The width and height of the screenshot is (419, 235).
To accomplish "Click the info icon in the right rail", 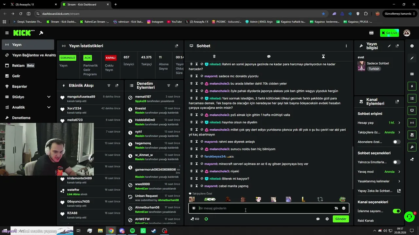I will pos(412,46).
